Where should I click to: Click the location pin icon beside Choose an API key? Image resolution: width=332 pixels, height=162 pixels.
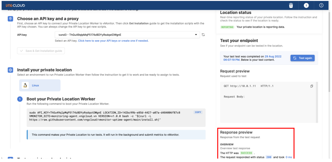point(10,19)
